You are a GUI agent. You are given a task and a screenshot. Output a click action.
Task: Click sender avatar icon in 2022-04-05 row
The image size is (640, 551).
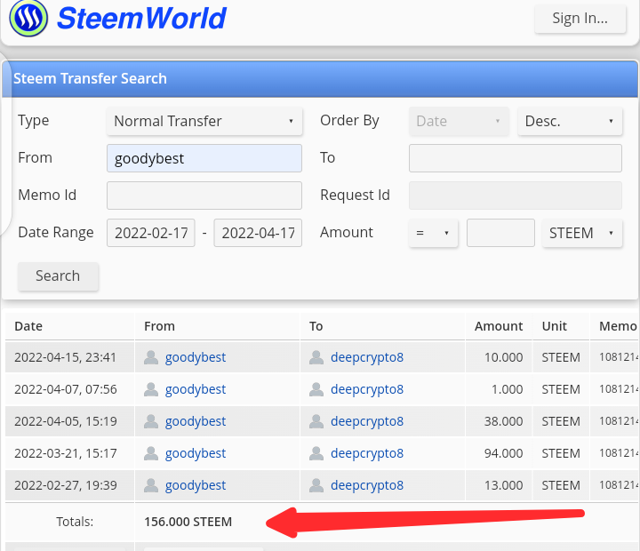[151, 420]
